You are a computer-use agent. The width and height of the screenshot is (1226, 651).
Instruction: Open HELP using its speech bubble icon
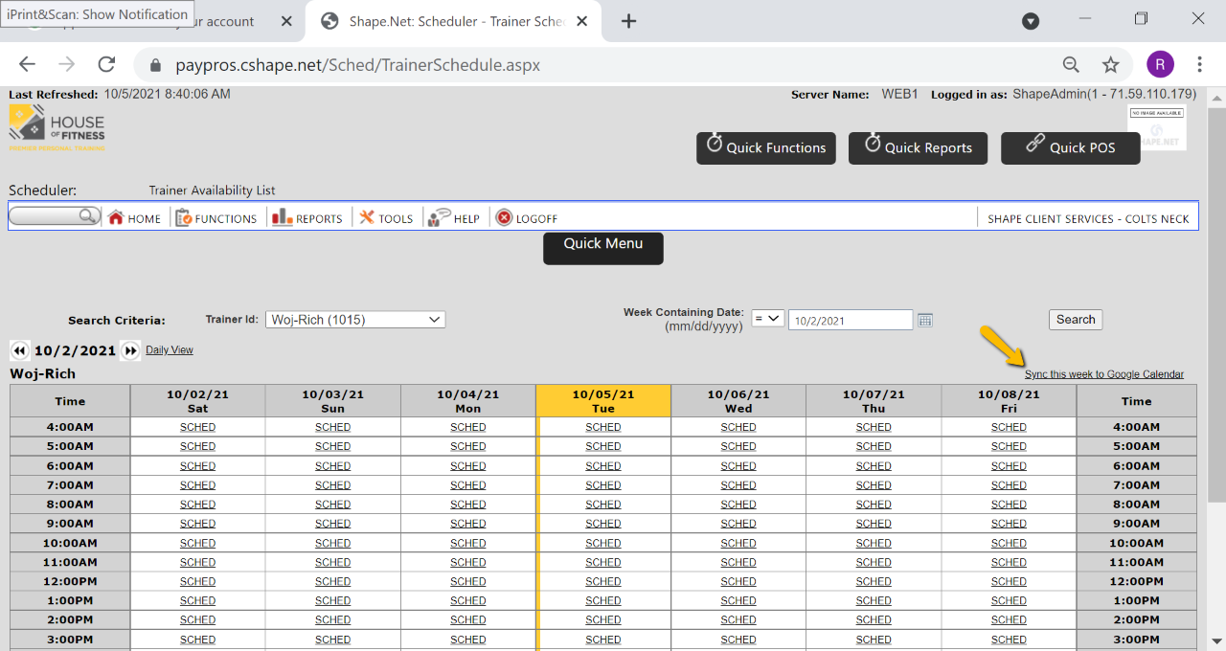440,217
